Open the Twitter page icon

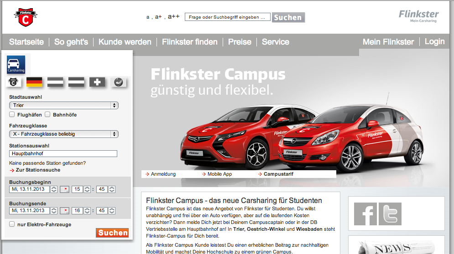click(x=390, y=214)
